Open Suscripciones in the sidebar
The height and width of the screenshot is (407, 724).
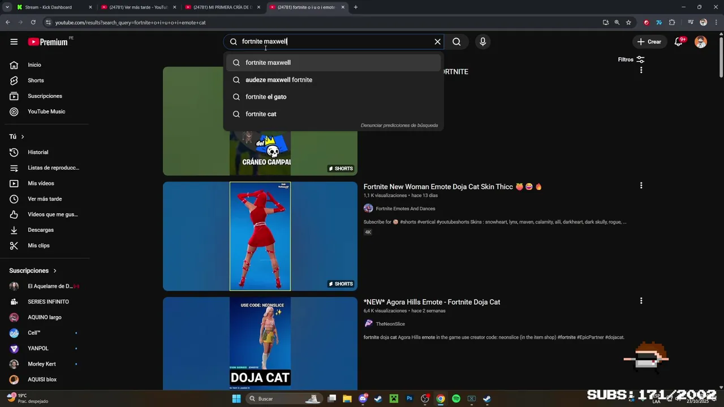point(45,96)
